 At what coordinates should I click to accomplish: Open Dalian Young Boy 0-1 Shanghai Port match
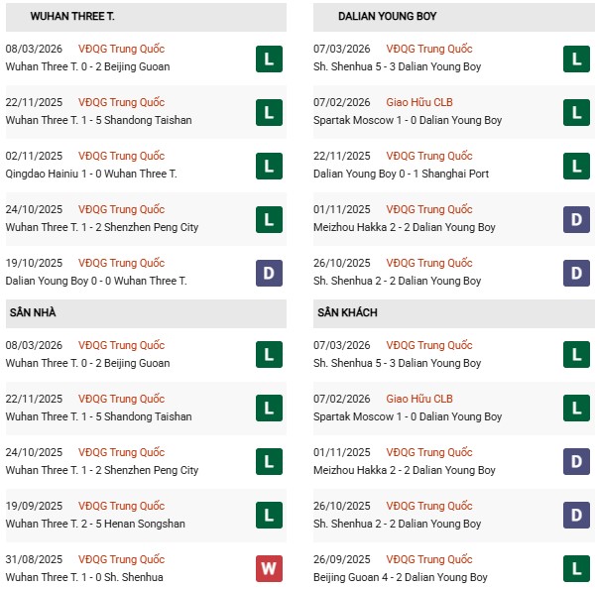(x=401, y=174)
